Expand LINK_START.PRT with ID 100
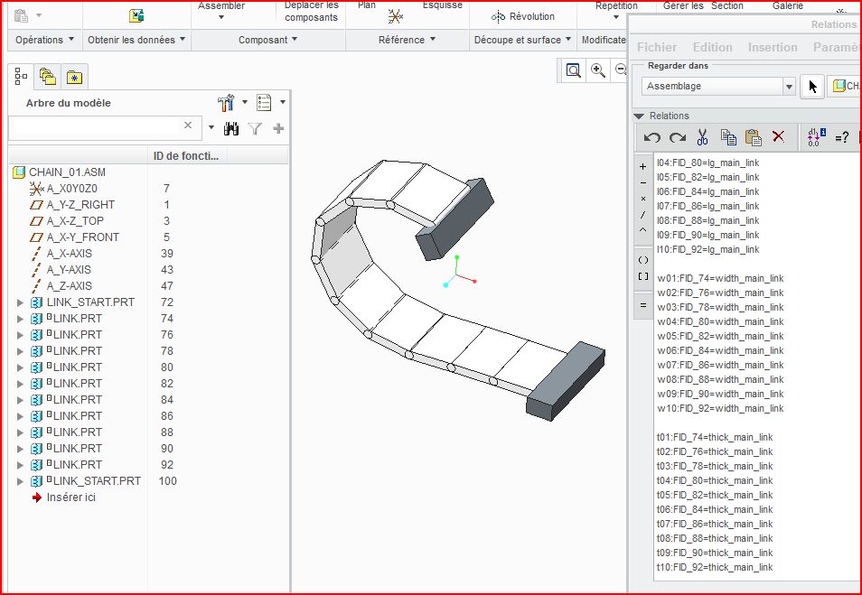 click(x=21, y=481)
